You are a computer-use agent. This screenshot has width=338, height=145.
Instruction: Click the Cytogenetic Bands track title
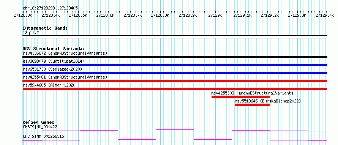pos(45,28)
